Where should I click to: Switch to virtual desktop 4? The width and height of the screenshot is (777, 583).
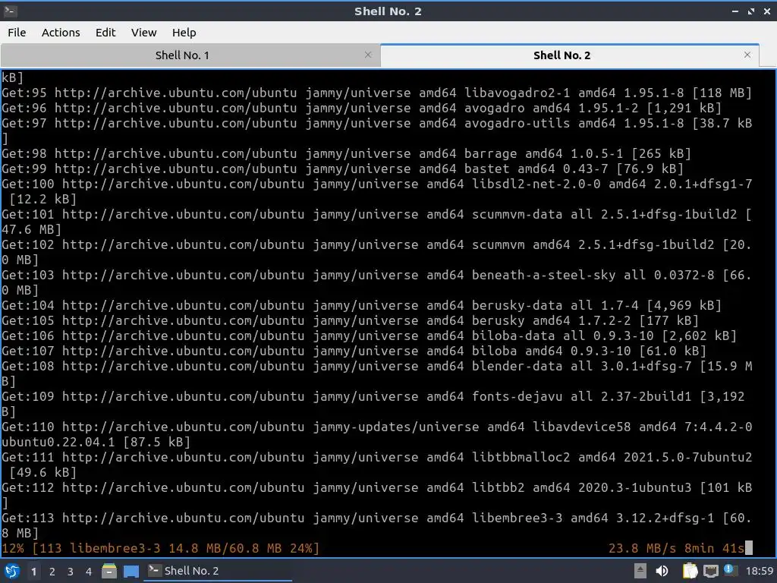tap(89, 572)
